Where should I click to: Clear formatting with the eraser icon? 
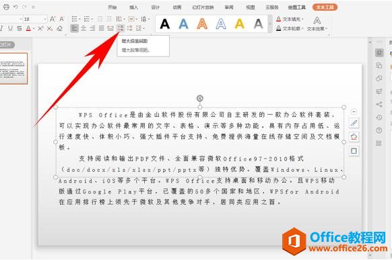(x=59, y=28)
